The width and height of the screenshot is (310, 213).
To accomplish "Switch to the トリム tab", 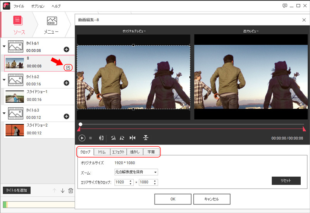I will (102, 152).
